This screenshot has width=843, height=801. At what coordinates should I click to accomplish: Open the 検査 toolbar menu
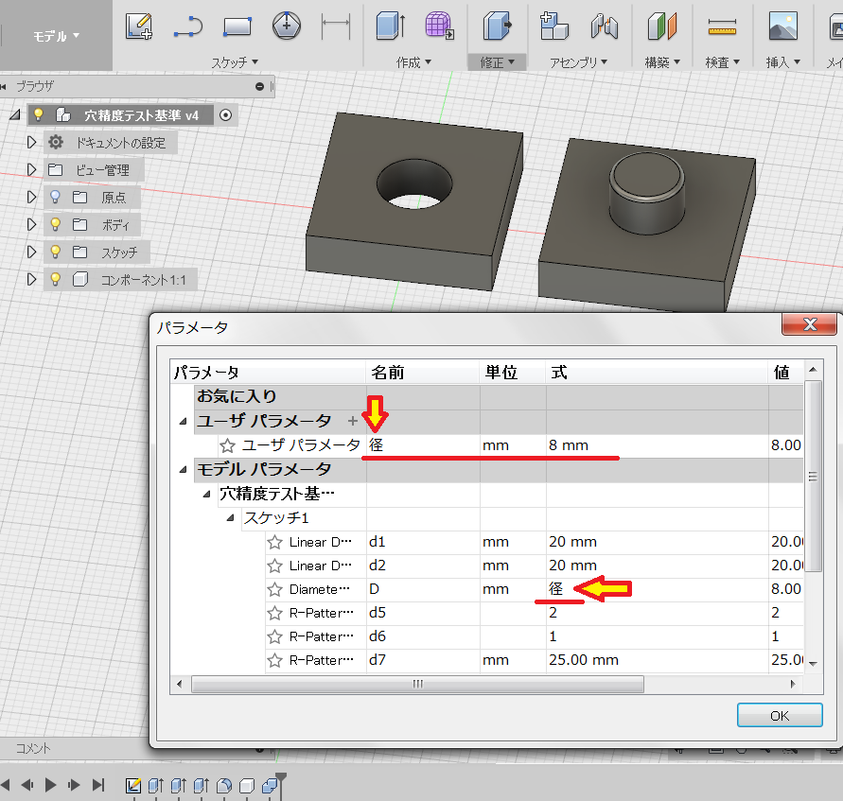coord(723,62)
